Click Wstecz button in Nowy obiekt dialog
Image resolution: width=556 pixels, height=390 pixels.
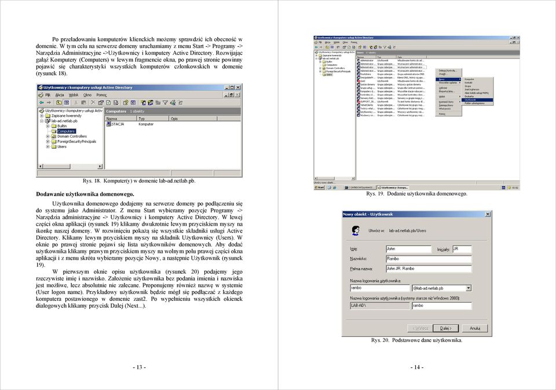(x=420, y=328)
